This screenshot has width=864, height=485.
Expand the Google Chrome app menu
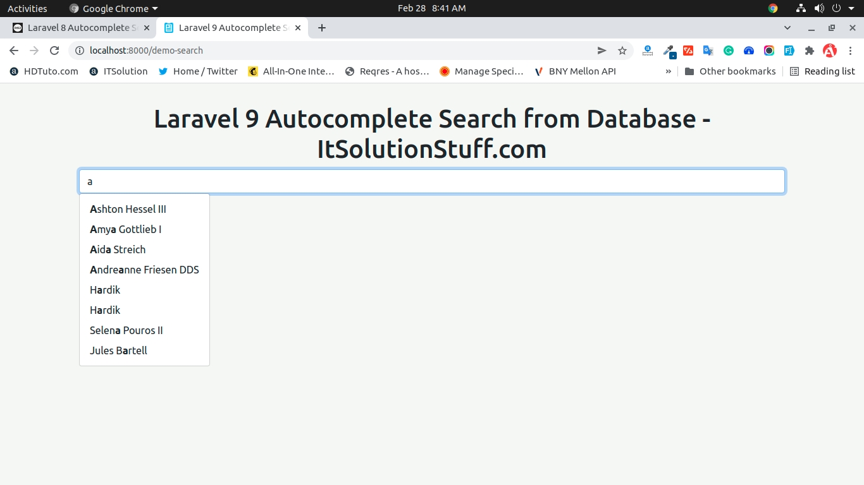tap(114, 8)
